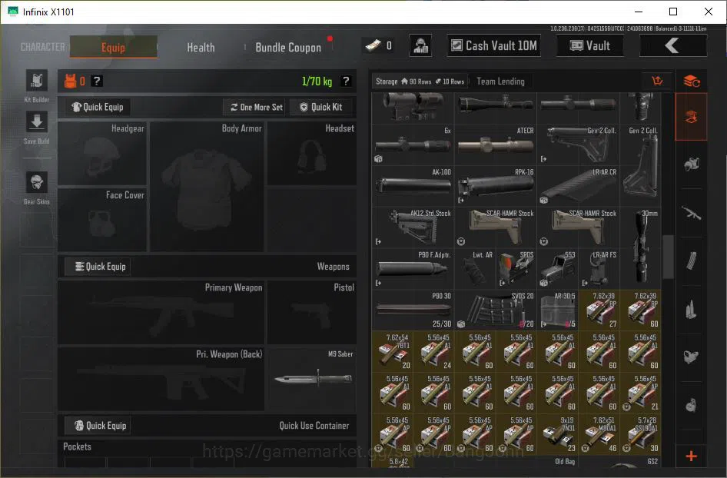The image size is (727, 478).
Task: Select the 7.62x51 M80A1 ammo stack
Action: 599,434
